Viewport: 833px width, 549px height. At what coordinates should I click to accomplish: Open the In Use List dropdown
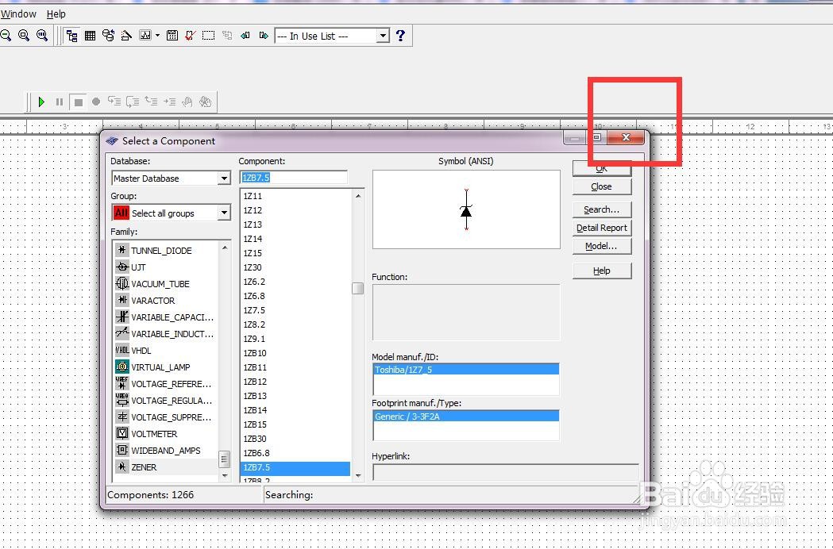383,36
